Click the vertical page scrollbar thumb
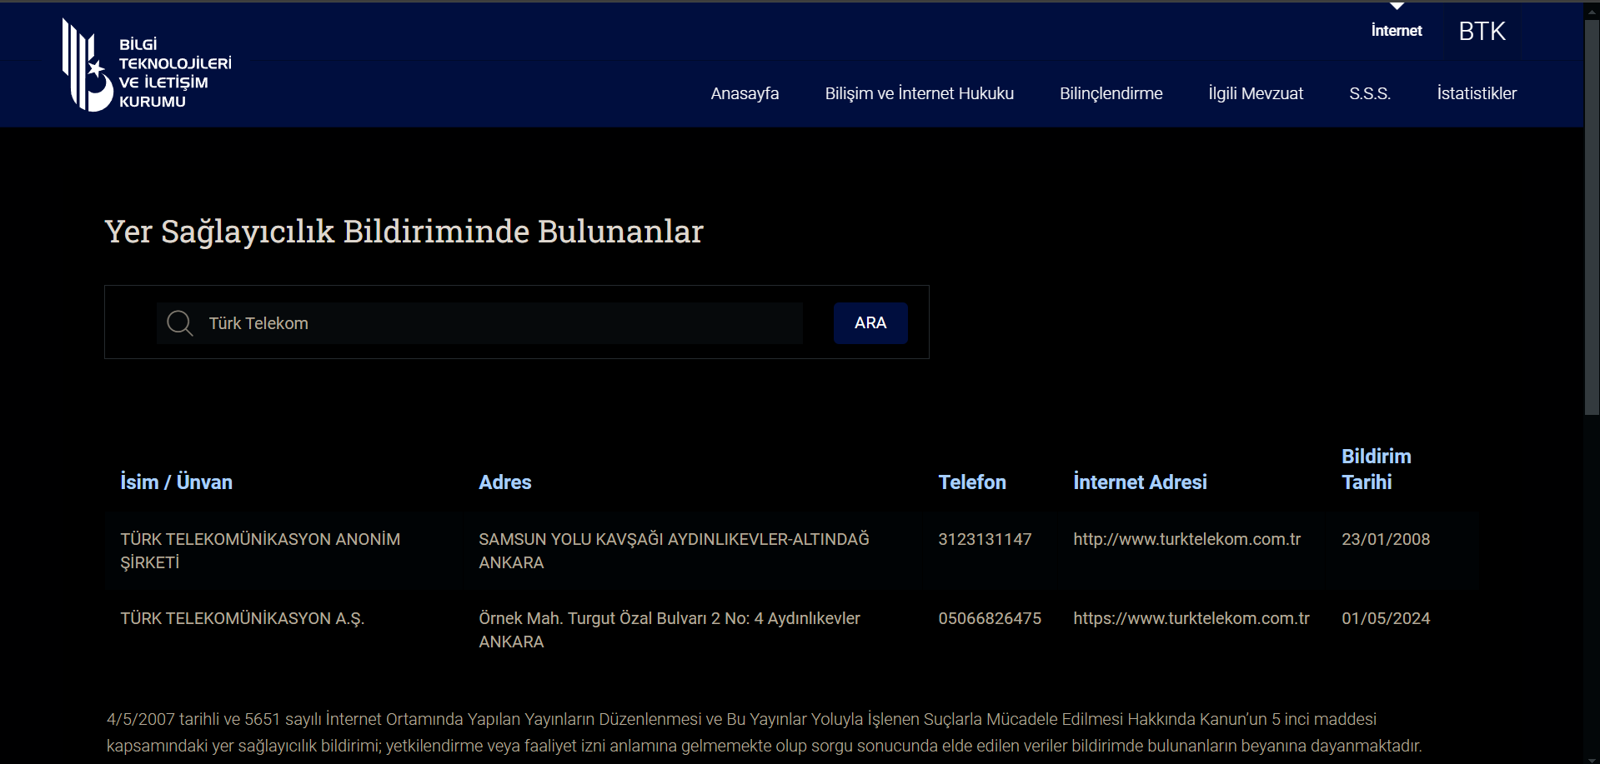Screen dimensions: 1600x764 (x=1592, y=217)
